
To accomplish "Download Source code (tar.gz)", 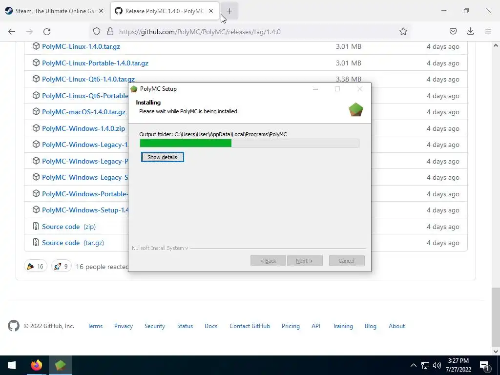I will click(73, 243).
